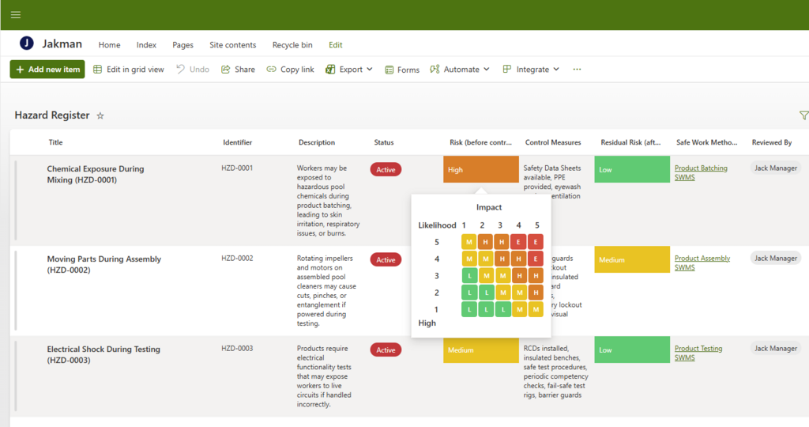Click Edit in grid view
The image size is (809, 427).
[129, 70]
